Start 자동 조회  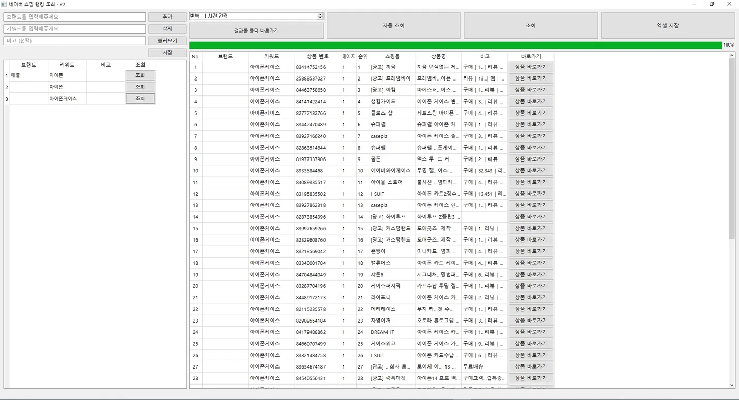[x=393, y=26]
